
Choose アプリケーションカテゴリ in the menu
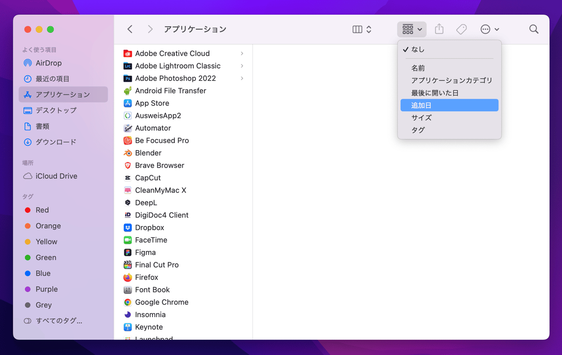[x=450, y=80]
